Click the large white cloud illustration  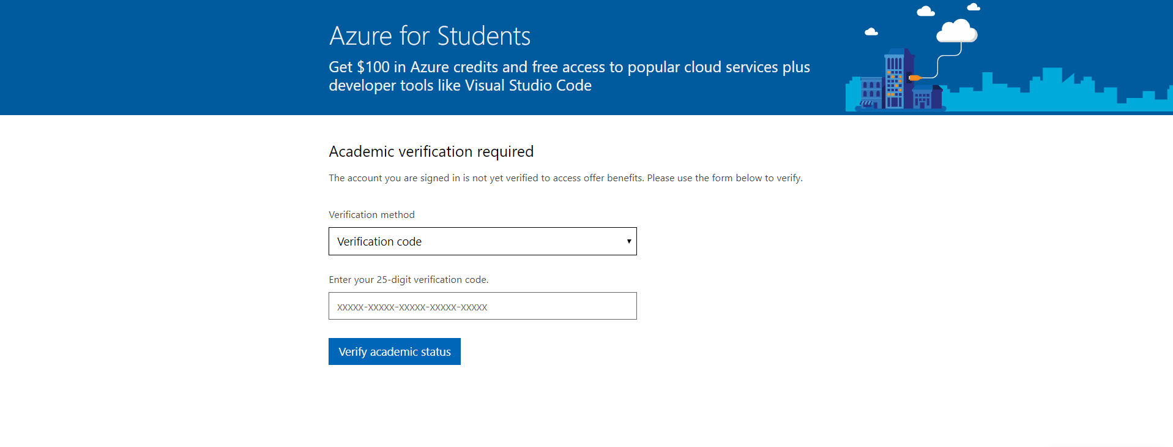pos(957,31)
